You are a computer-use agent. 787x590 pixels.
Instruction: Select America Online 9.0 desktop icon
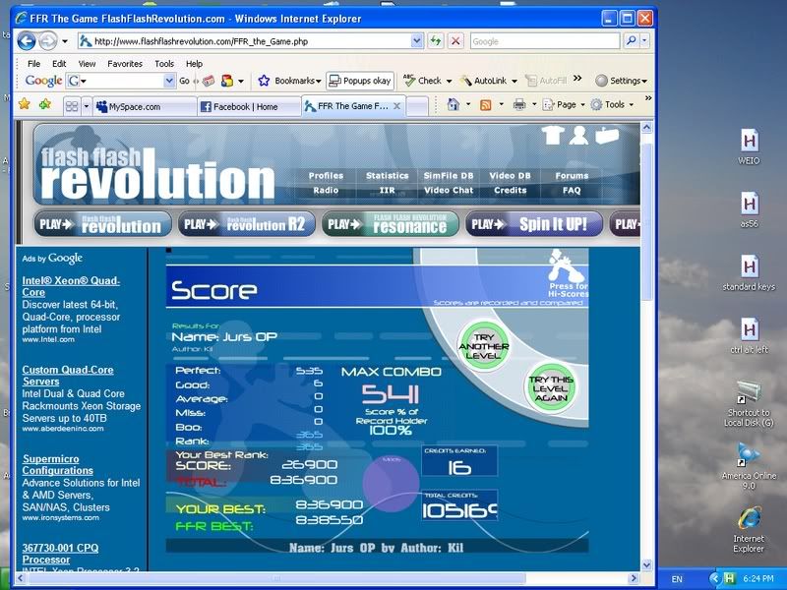749,466
